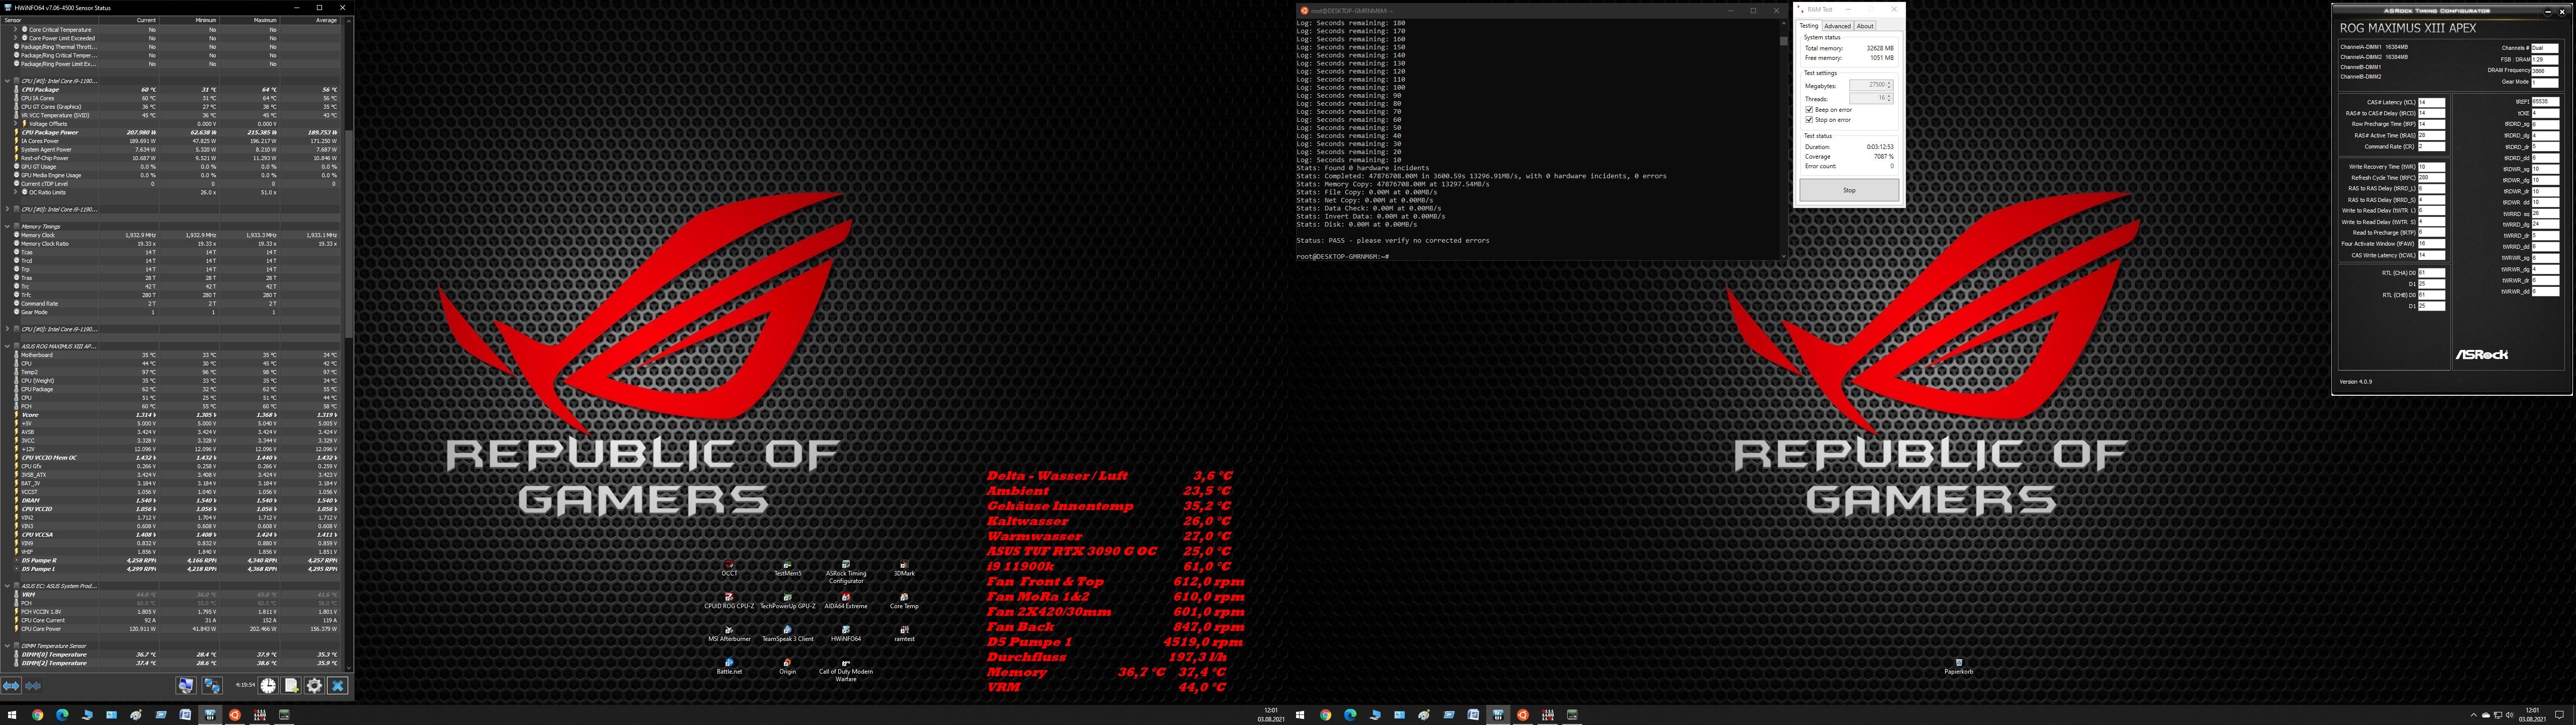Open AIDA64 Extreme desktop shortcut
This screenshot has width=2576, height=725.
point(846,601)
